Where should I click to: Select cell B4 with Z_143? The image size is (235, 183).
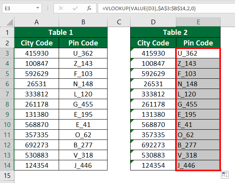[x=83, y=63]
